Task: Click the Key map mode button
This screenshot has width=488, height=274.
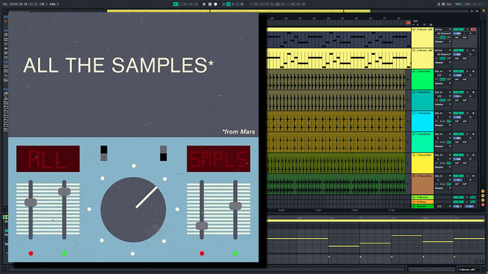Action: tap(449, 4)
